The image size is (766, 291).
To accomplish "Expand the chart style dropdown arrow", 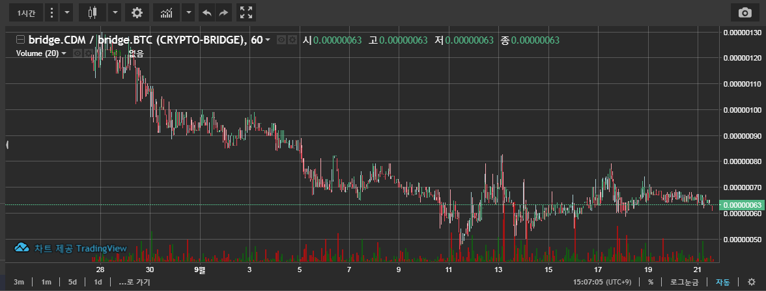I will pyautogui.click(x=115, y=13).
